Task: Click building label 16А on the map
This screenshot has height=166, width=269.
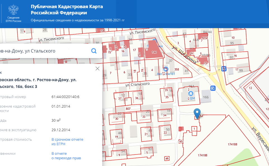Action: 191,86
